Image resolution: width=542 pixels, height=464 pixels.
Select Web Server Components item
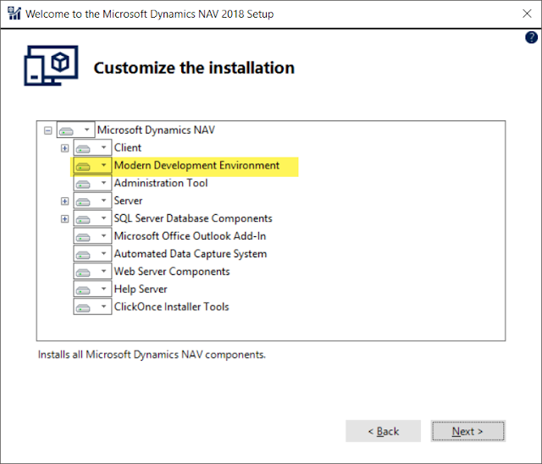click(172, 272)
